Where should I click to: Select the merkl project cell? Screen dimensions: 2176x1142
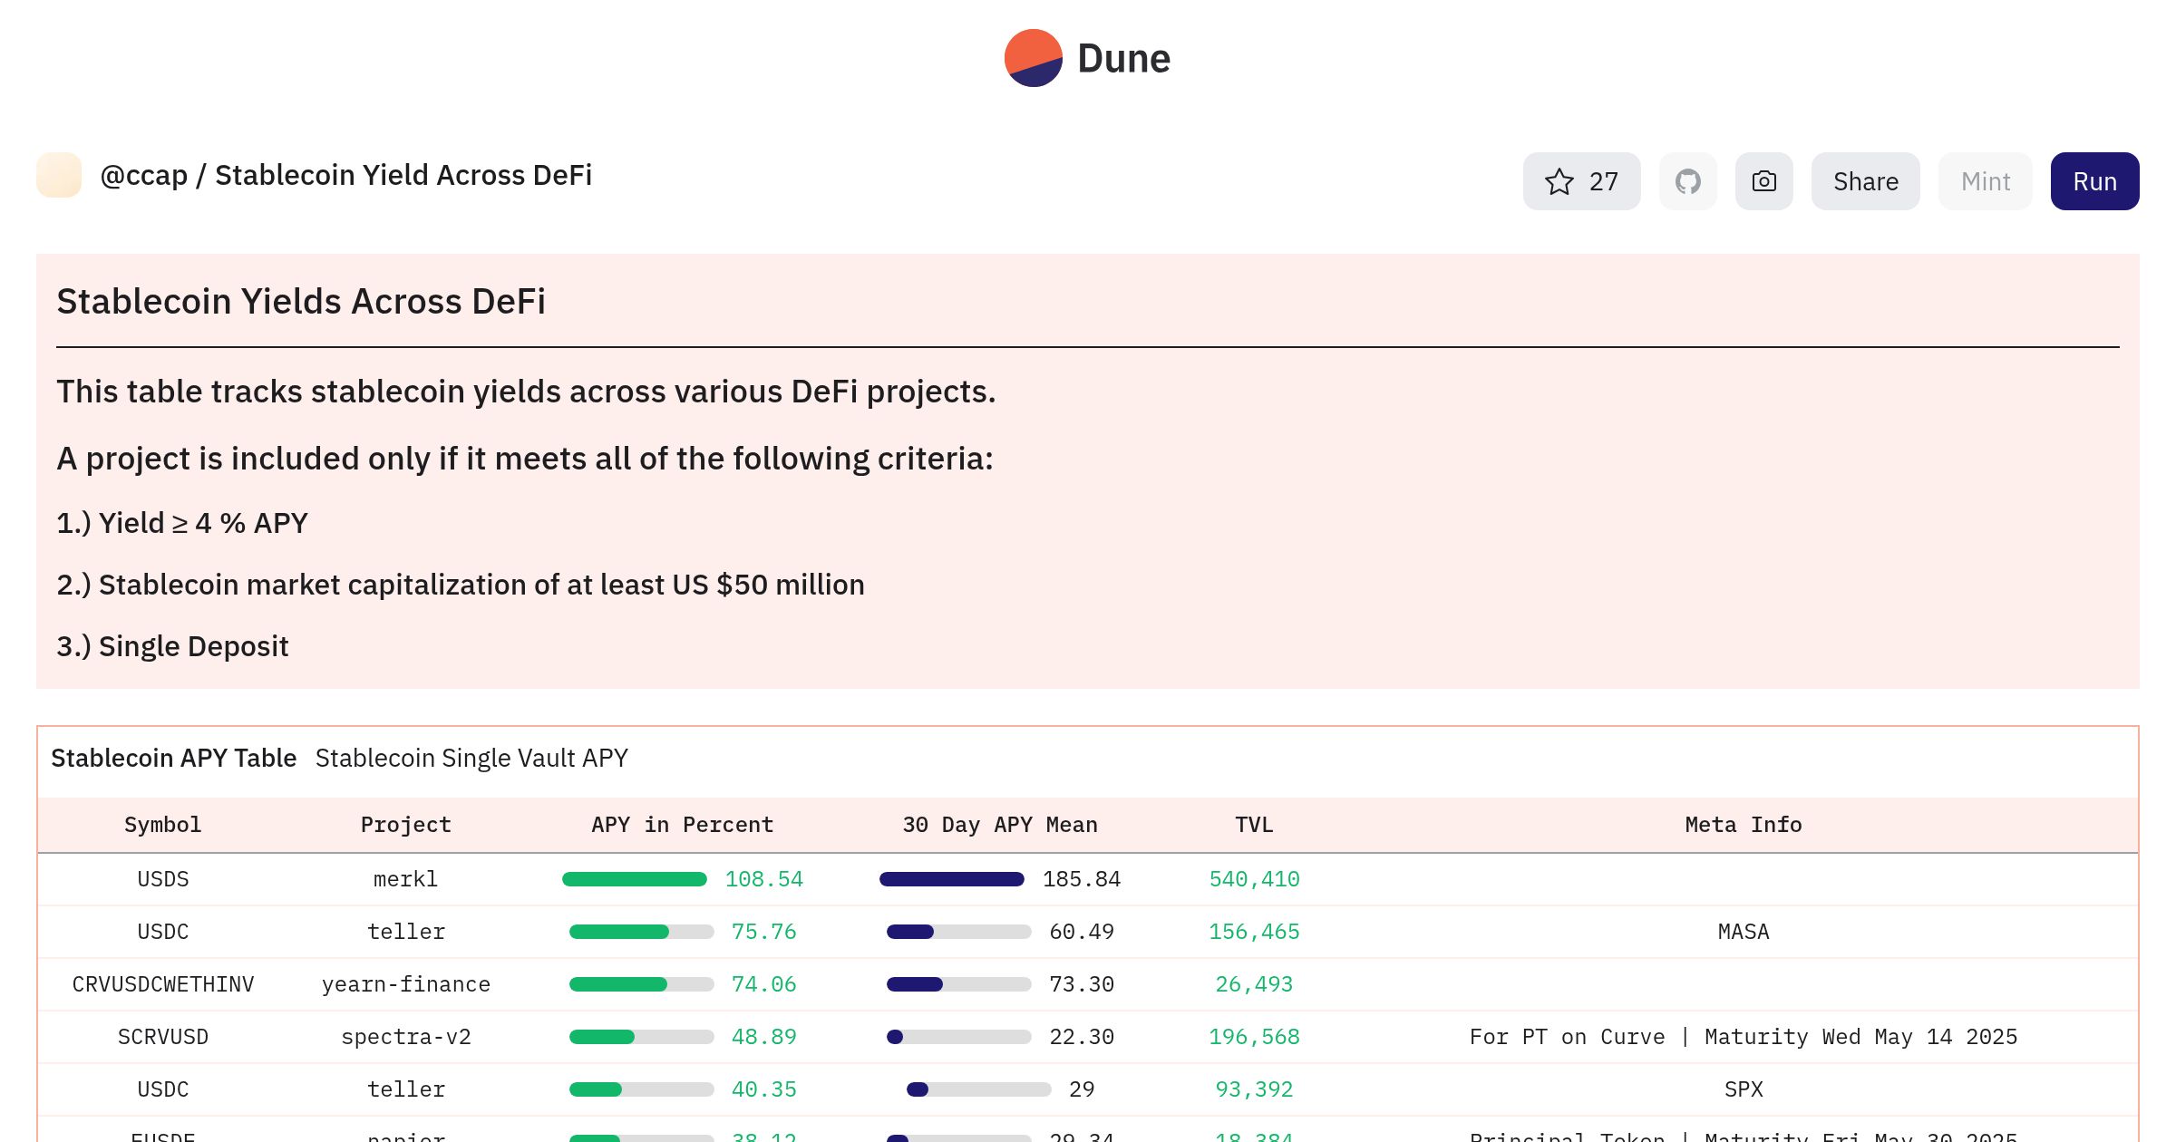tap(405, 879)
